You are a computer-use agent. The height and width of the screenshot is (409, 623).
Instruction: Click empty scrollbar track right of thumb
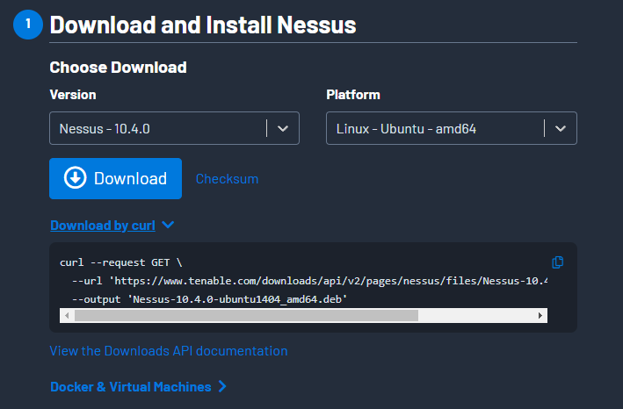pyautogui.click(x=475, y=316)
